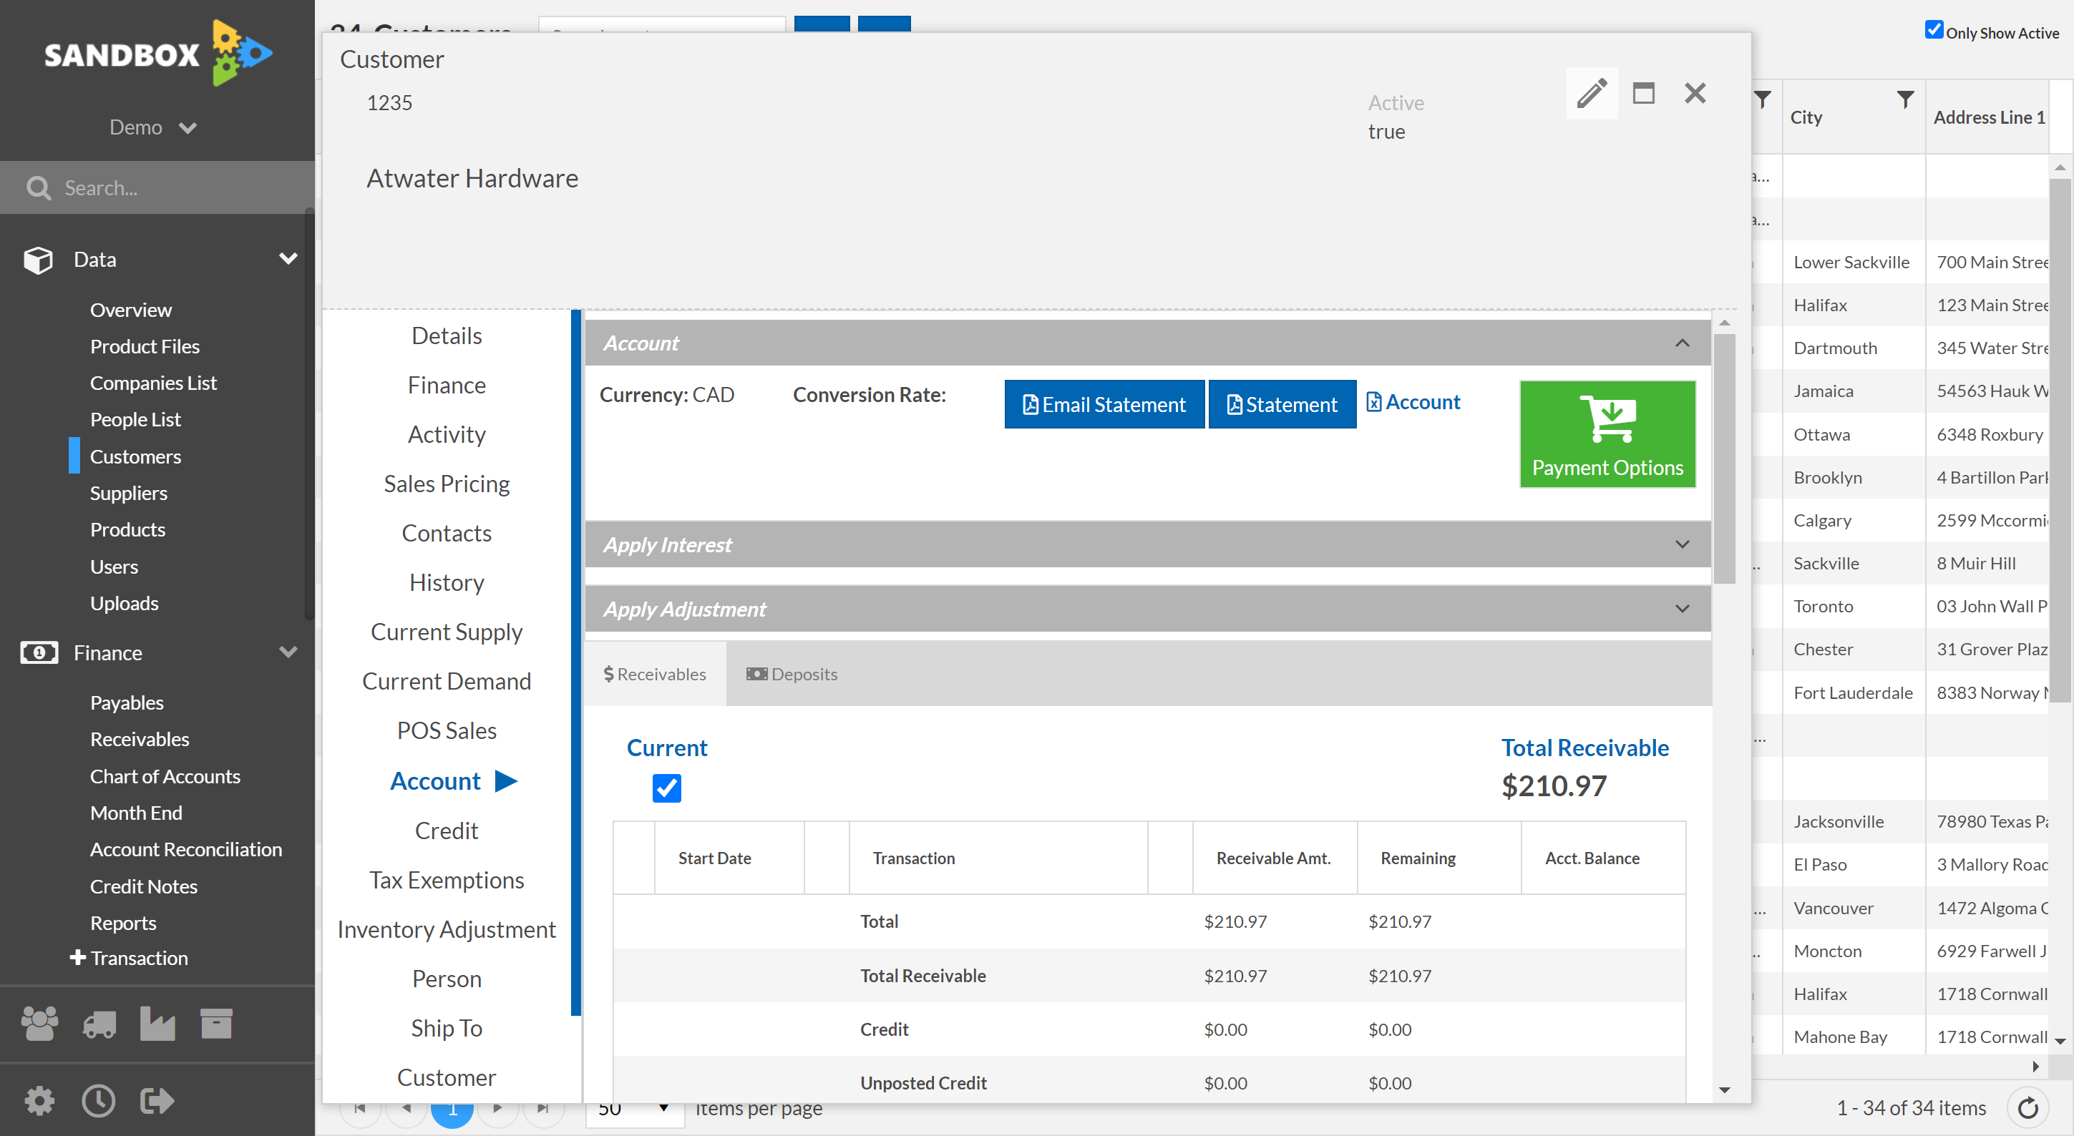Click the customers grid vertical scrollbar

2060,441
